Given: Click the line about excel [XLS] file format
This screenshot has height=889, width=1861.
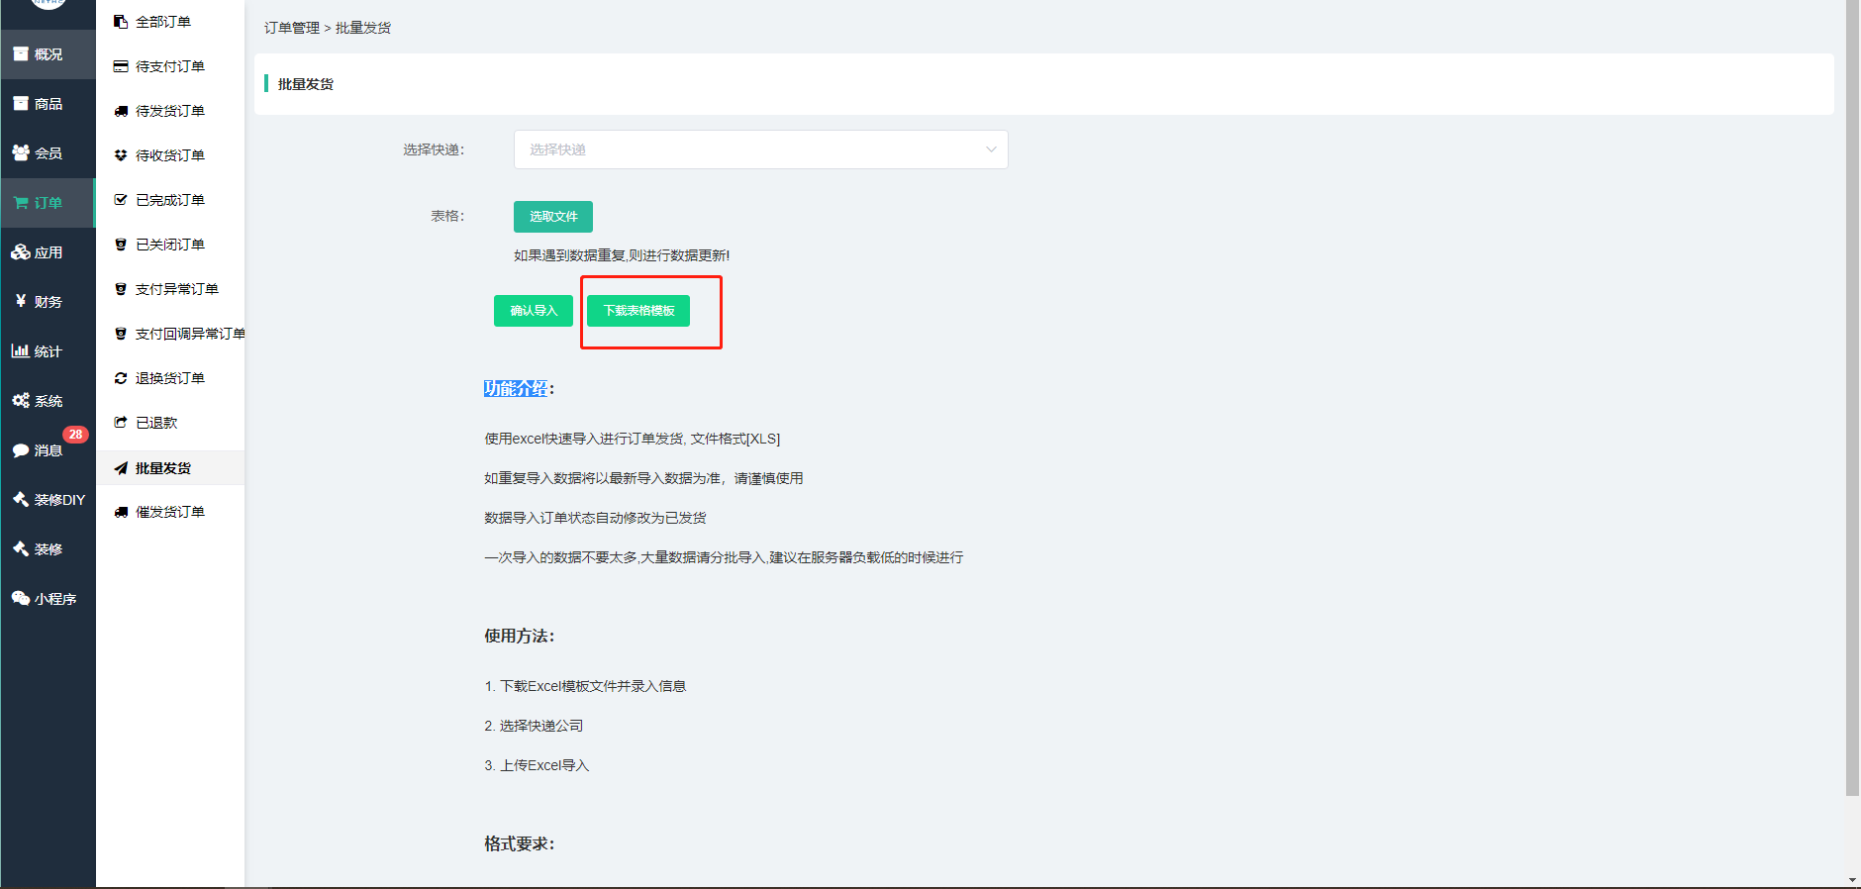Looking at the screenshot, I should (633, 439).
